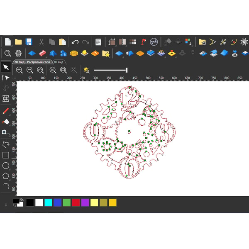Viewport: 249px width, 249px height.
Task: Pick the red color swatch
Action: click(76, 203)
